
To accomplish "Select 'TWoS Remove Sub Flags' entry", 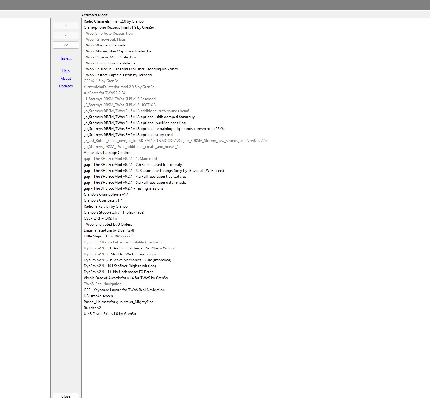I will (x=105, y=39).
